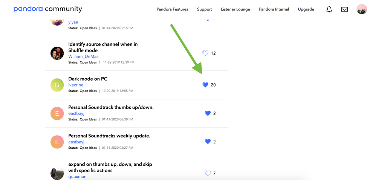Open William_DeMasi's profile link

tap(84, 56)
